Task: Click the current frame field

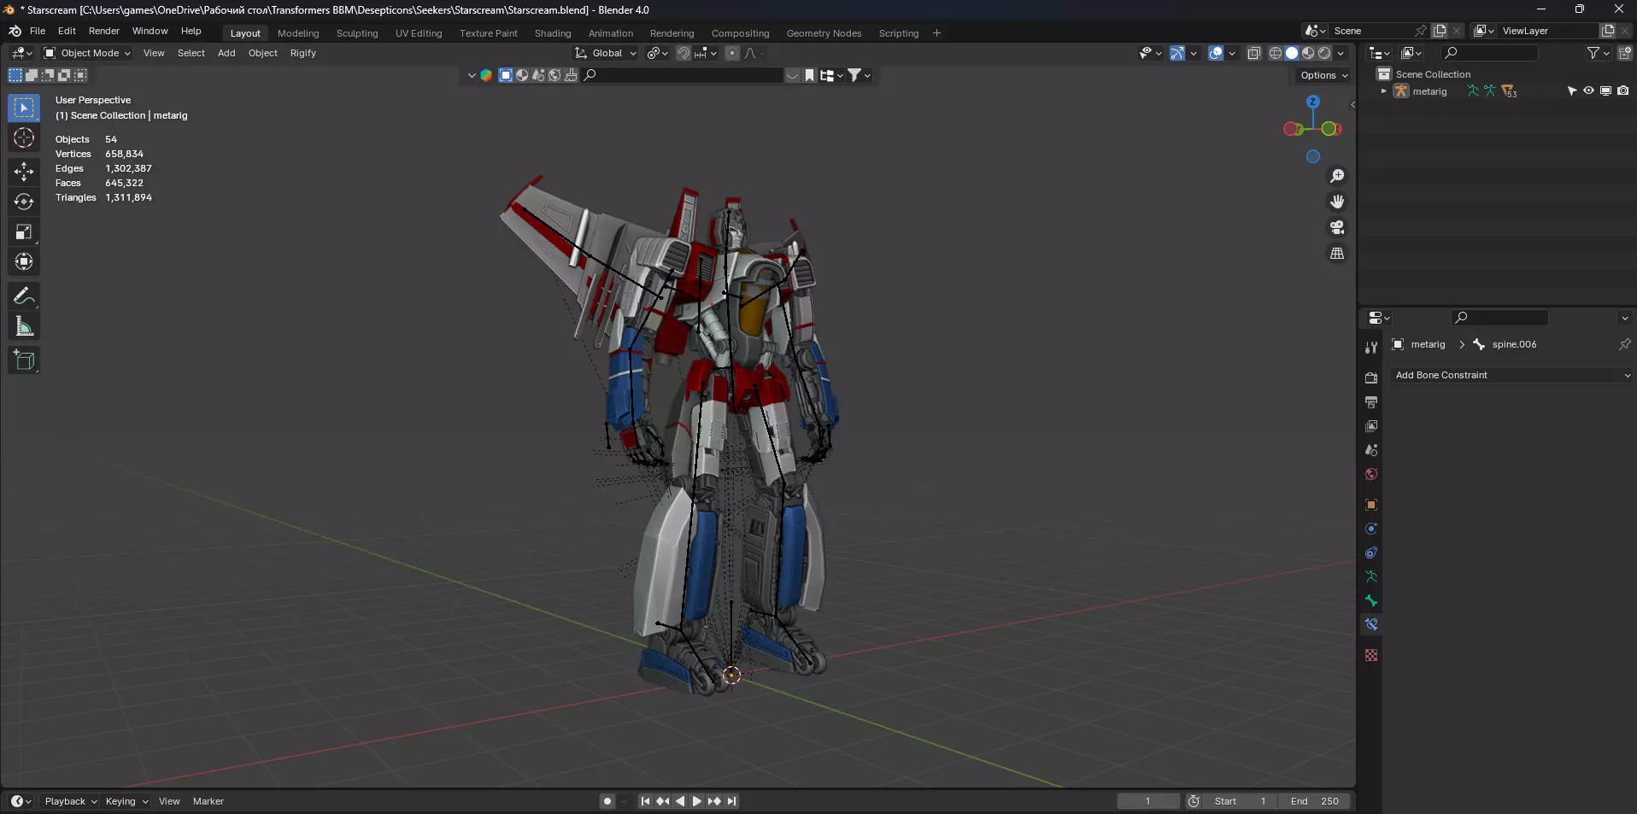Action: (x=1148, y=801)
